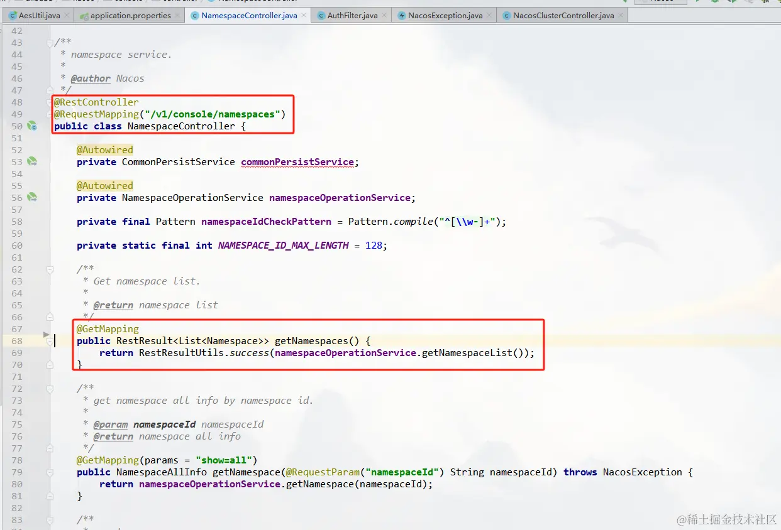Click the NacosClusterController.java tab class icon

507,15
